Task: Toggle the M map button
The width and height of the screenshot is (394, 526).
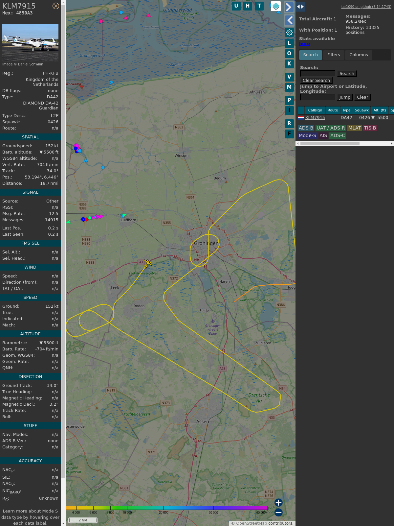Action: [289, 87]
